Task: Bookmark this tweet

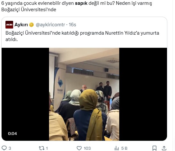Action: [154, 148]
